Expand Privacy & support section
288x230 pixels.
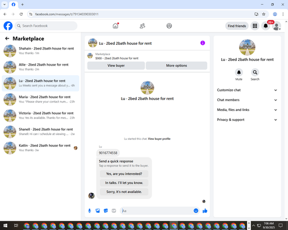(x=247, y=120)
